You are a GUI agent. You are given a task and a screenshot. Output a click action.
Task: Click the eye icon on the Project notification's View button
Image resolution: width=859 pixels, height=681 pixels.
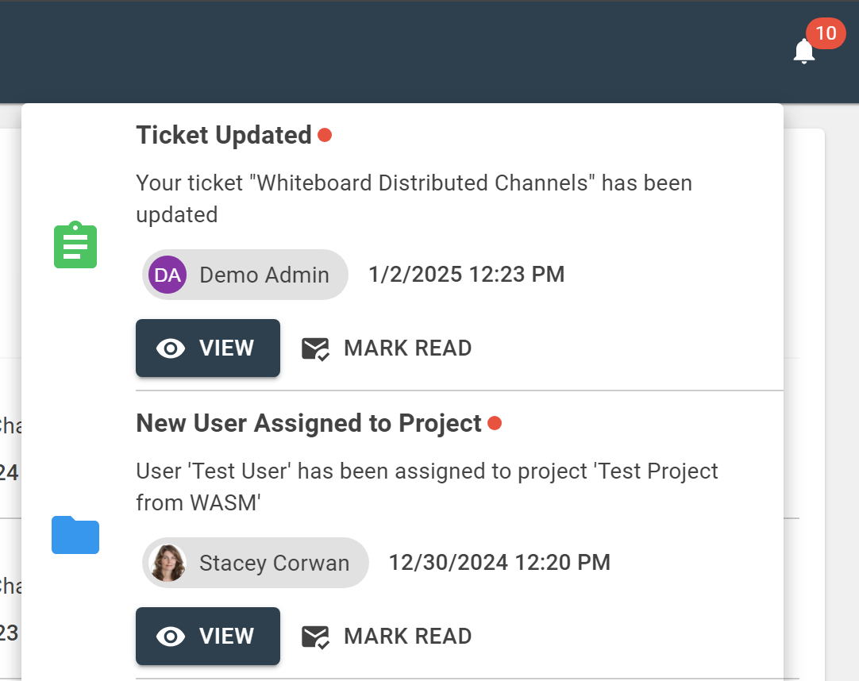(171, 637)
